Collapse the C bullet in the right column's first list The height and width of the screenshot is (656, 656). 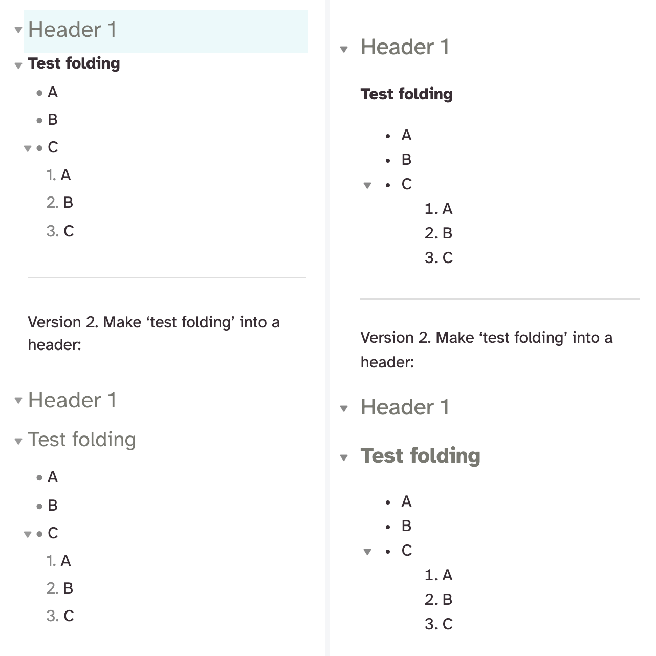(367, 185)
